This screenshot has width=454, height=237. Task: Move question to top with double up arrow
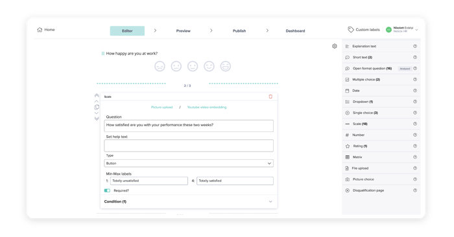97,95
